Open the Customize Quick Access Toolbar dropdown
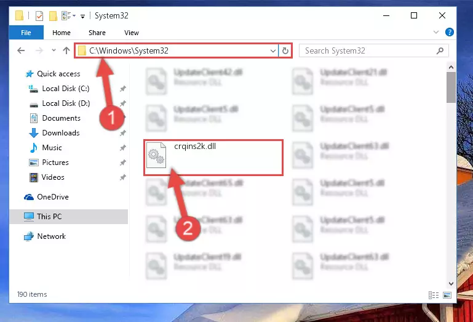The width and height of the screenshot is (473, 322). (82, 16)
